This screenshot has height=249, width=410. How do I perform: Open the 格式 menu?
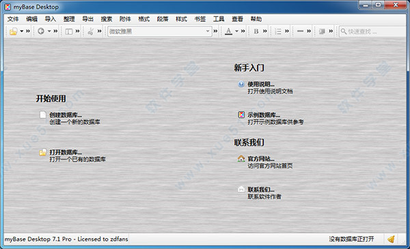143,19
